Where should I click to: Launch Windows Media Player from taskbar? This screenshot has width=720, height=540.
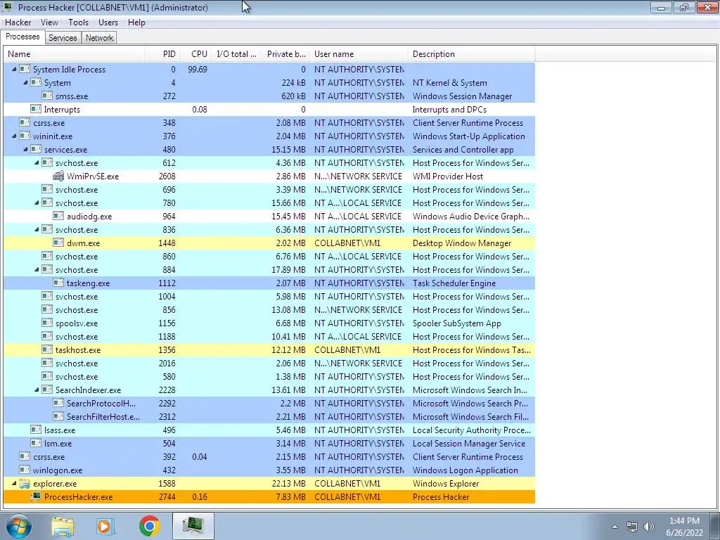click(105, 526)
